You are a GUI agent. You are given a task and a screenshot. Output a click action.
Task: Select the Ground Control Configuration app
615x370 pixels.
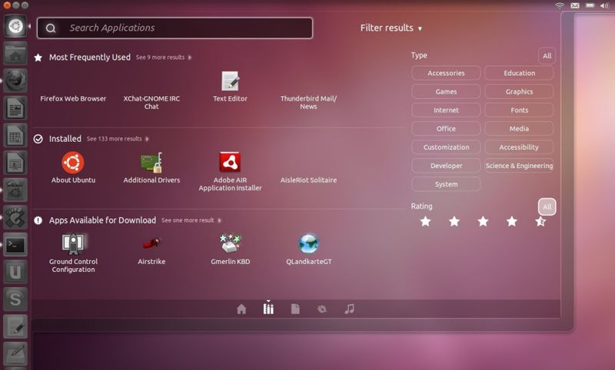[x=73, y=243]
